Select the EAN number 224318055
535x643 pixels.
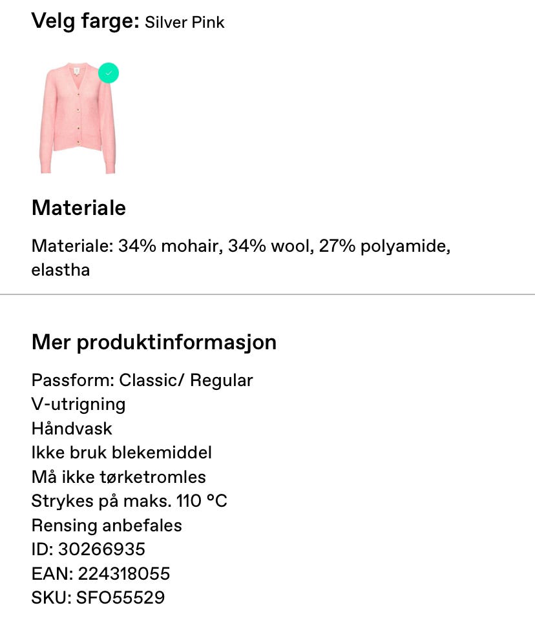[101, 573]
